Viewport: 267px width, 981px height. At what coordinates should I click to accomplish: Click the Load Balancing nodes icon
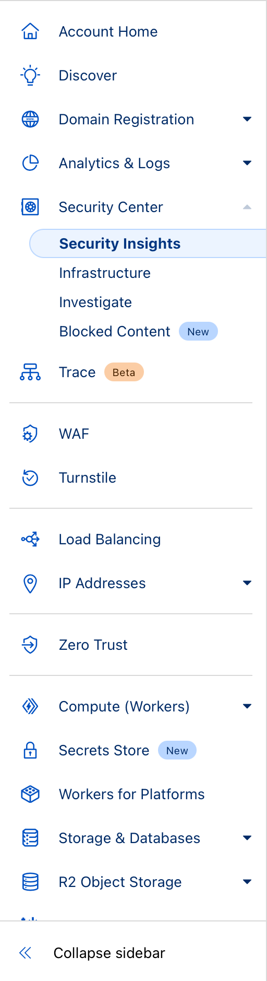30,539
